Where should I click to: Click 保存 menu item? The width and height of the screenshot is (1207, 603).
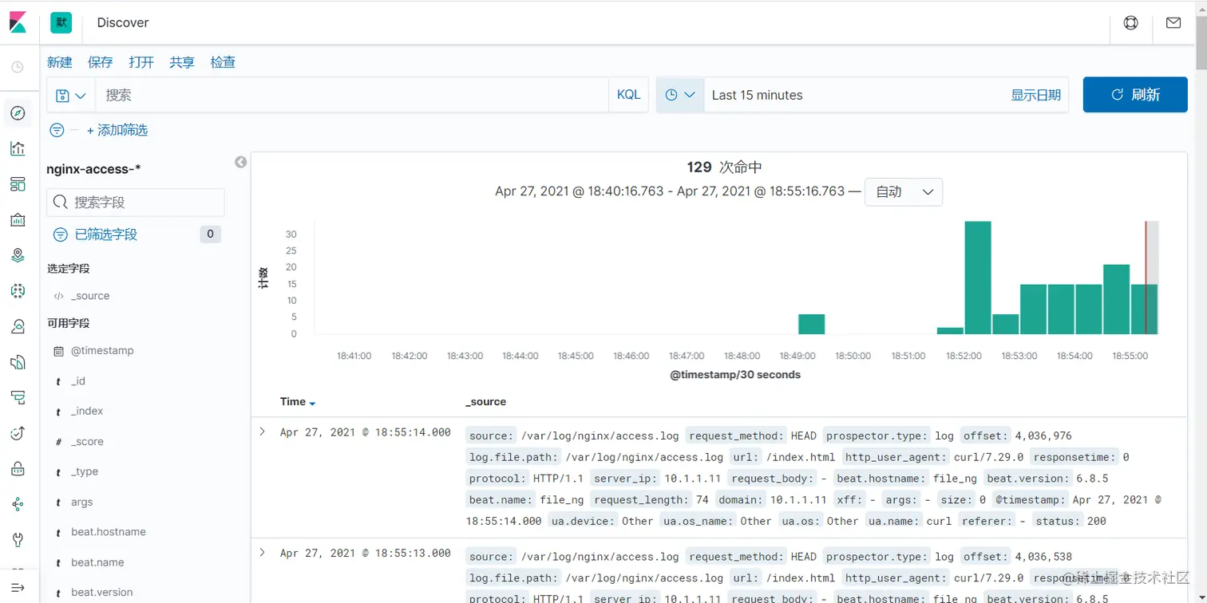pos(101,62)
